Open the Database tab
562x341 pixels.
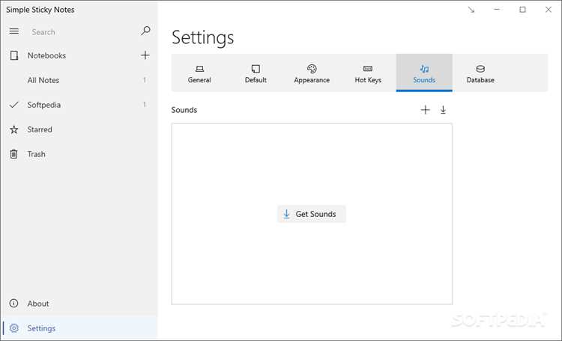(480, 73)
